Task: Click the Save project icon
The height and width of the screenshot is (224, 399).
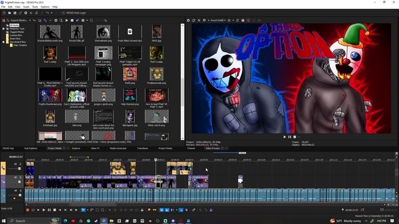Action: coord(15,12)
